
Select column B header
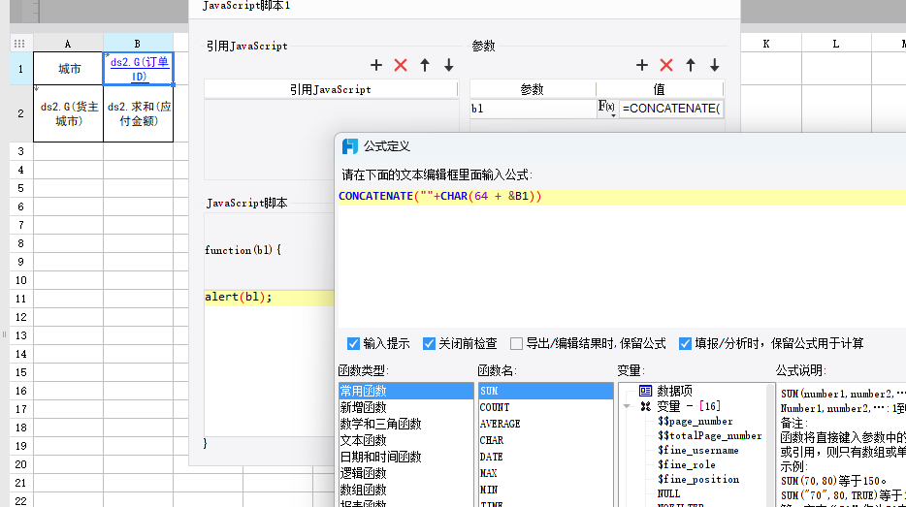[x=138, y=44]
